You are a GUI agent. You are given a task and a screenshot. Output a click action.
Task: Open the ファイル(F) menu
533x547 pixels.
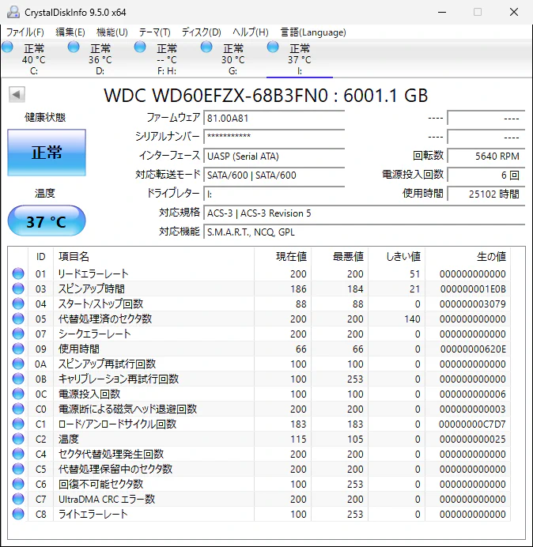pos(25,32)
